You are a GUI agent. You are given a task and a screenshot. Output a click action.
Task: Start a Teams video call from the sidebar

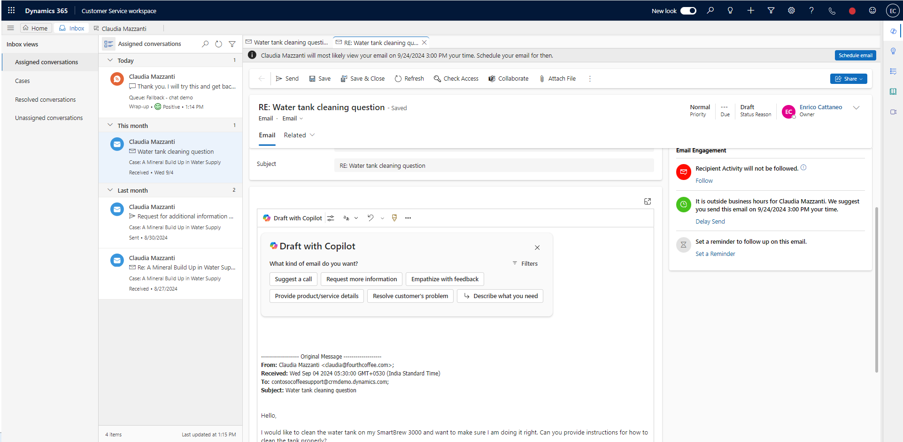tap(893, 112)
